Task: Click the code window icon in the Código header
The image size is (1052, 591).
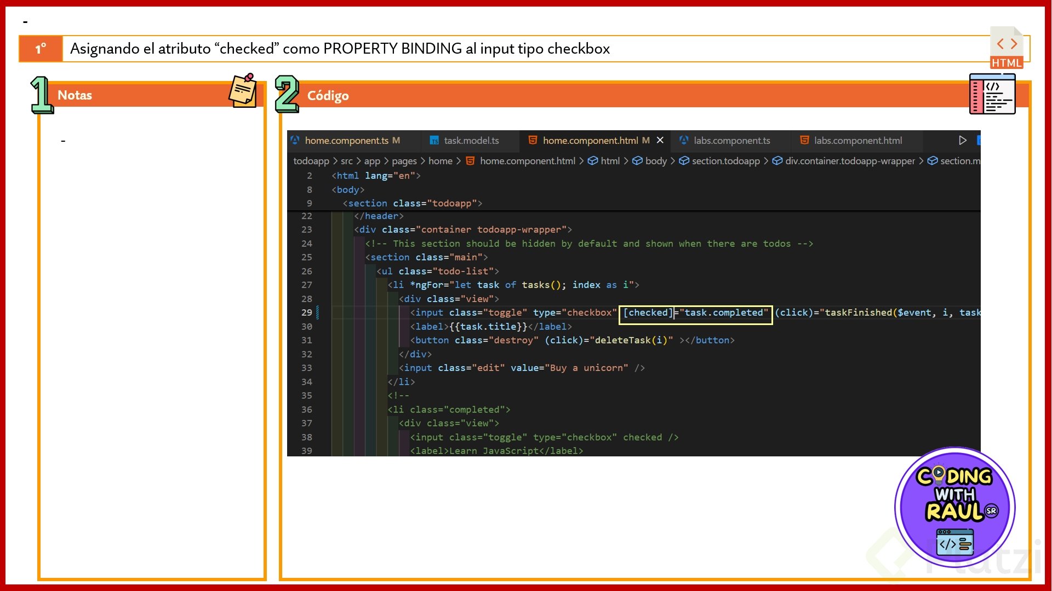Action: tap(992, 94)
